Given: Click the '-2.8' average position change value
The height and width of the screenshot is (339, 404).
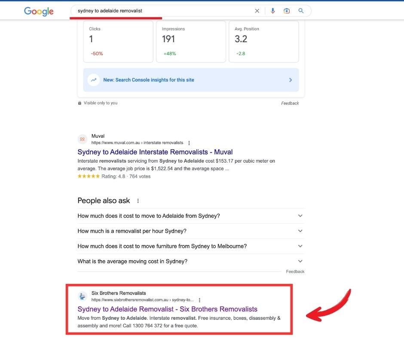Looking at the screenshot, I should (x=241, y=54).
